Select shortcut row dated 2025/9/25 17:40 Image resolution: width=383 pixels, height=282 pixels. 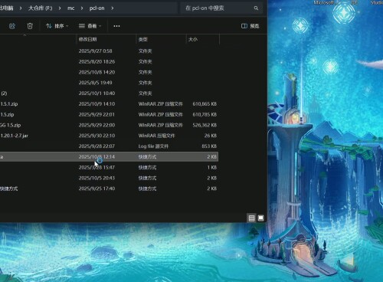pyautogui.click(x=109, y=189)
